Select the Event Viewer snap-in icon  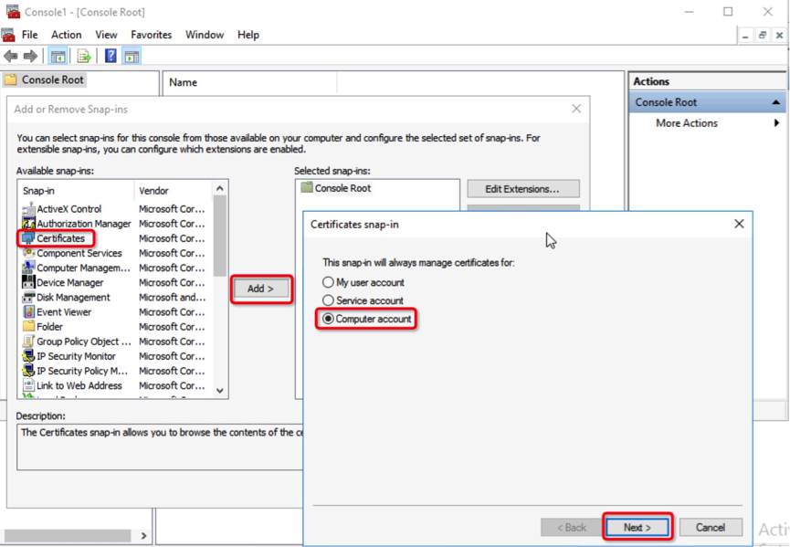coord(28,312)
